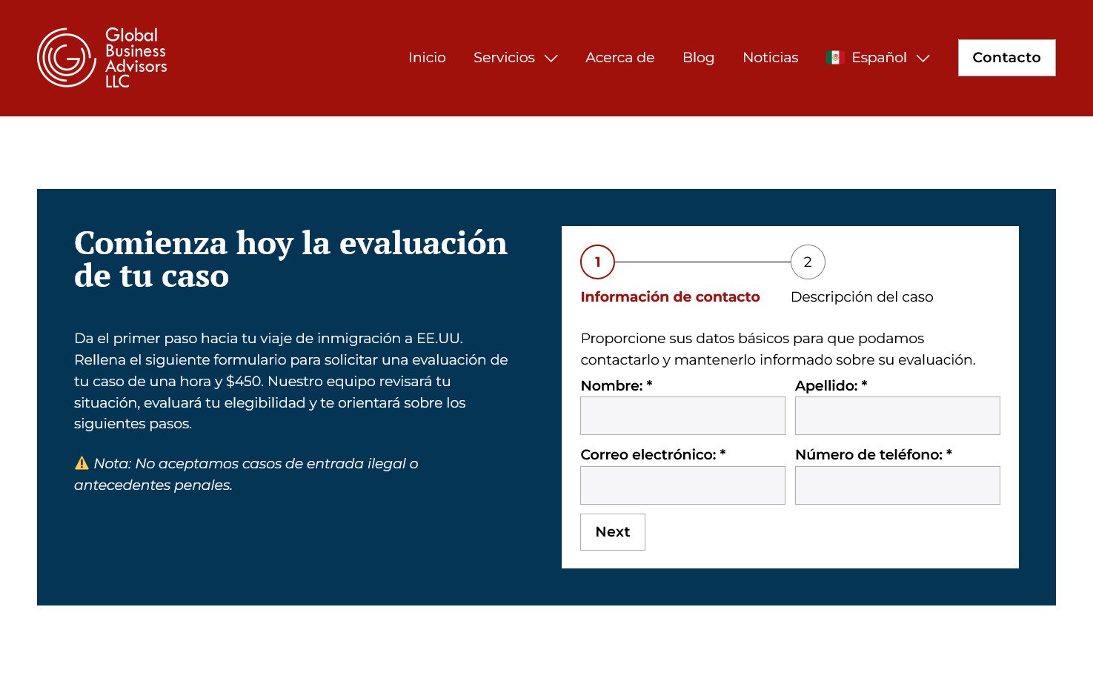Select the step 1 circle indicator

point(597,262)
